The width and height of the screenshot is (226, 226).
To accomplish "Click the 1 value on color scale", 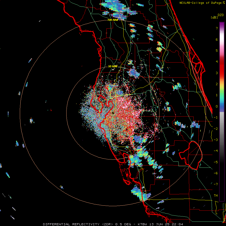I will pyautogui.click(x=217, y=95).
